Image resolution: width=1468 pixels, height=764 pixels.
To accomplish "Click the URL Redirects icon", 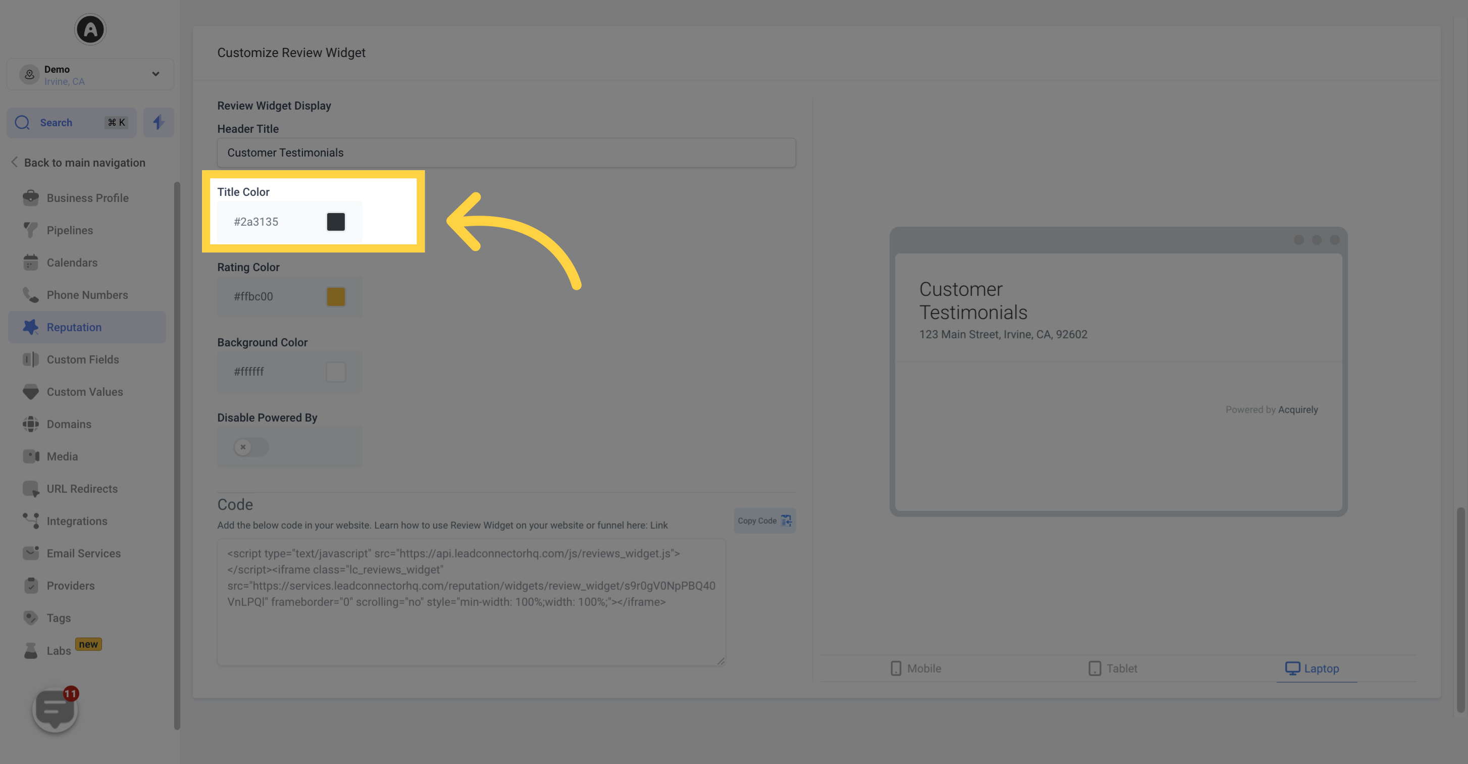I will [31, 489].
